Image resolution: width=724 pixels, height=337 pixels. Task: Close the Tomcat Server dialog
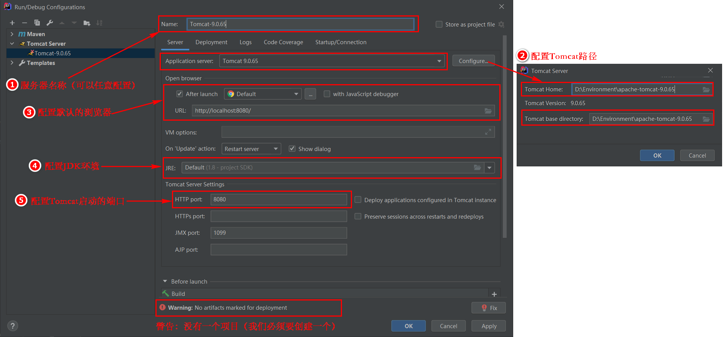pos(710,70)
